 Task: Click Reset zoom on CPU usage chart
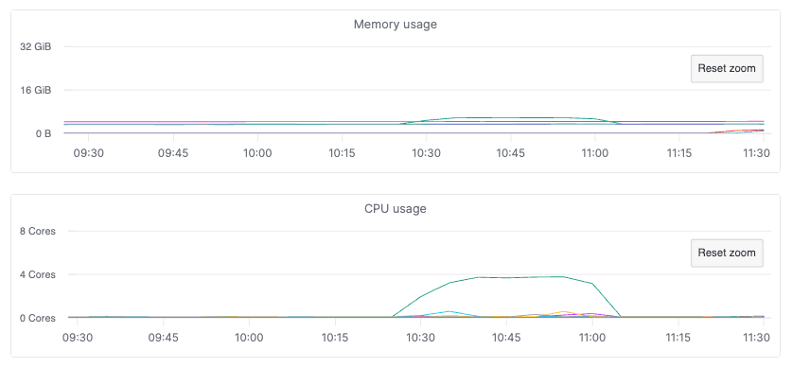[x=727, y=253]
